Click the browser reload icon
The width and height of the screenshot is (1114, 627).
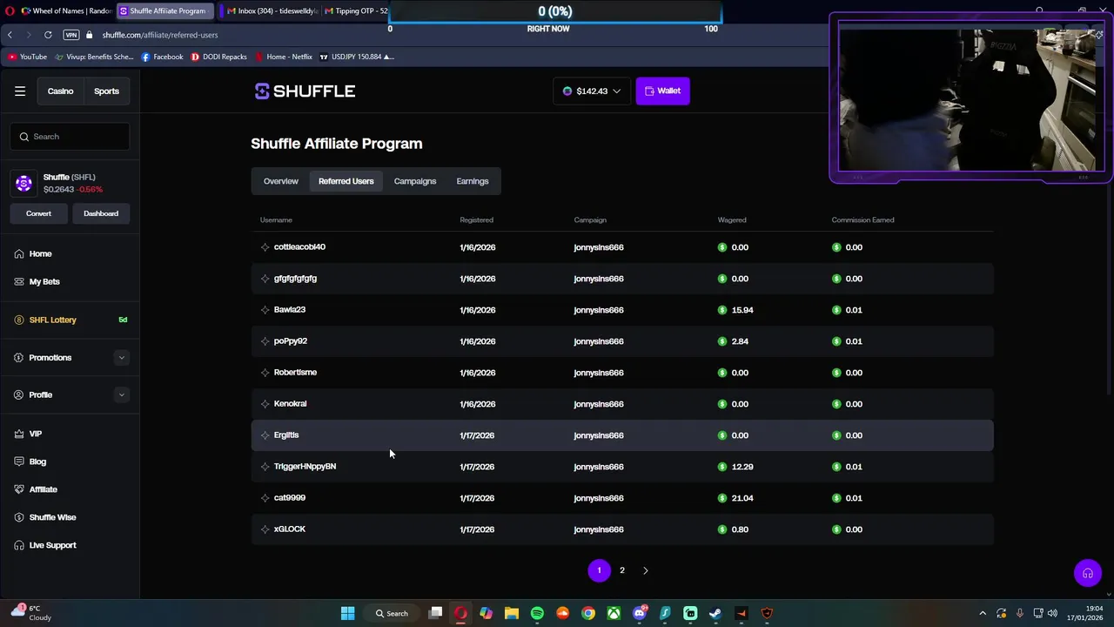pos(48,35)
